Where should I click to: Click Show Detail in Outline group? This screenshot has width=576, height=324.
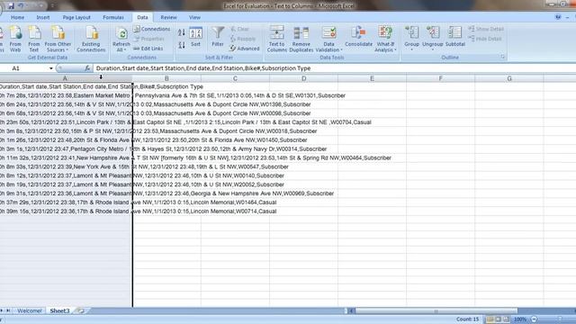click(486, 29)
